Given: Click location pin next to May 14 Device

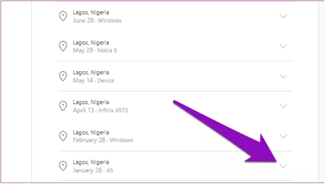Looking at the screenshot, I should (63, 76).
